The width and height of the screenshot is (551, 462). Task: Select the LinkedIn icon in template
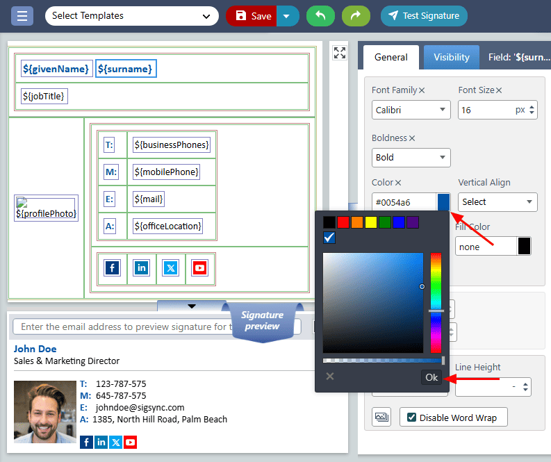tap(142, 268)
